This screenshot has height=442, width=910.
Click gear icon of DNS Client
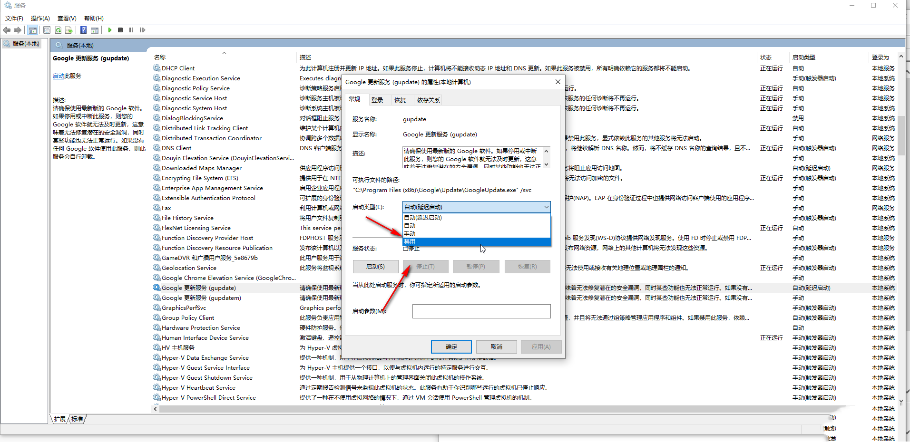(157, 148)
